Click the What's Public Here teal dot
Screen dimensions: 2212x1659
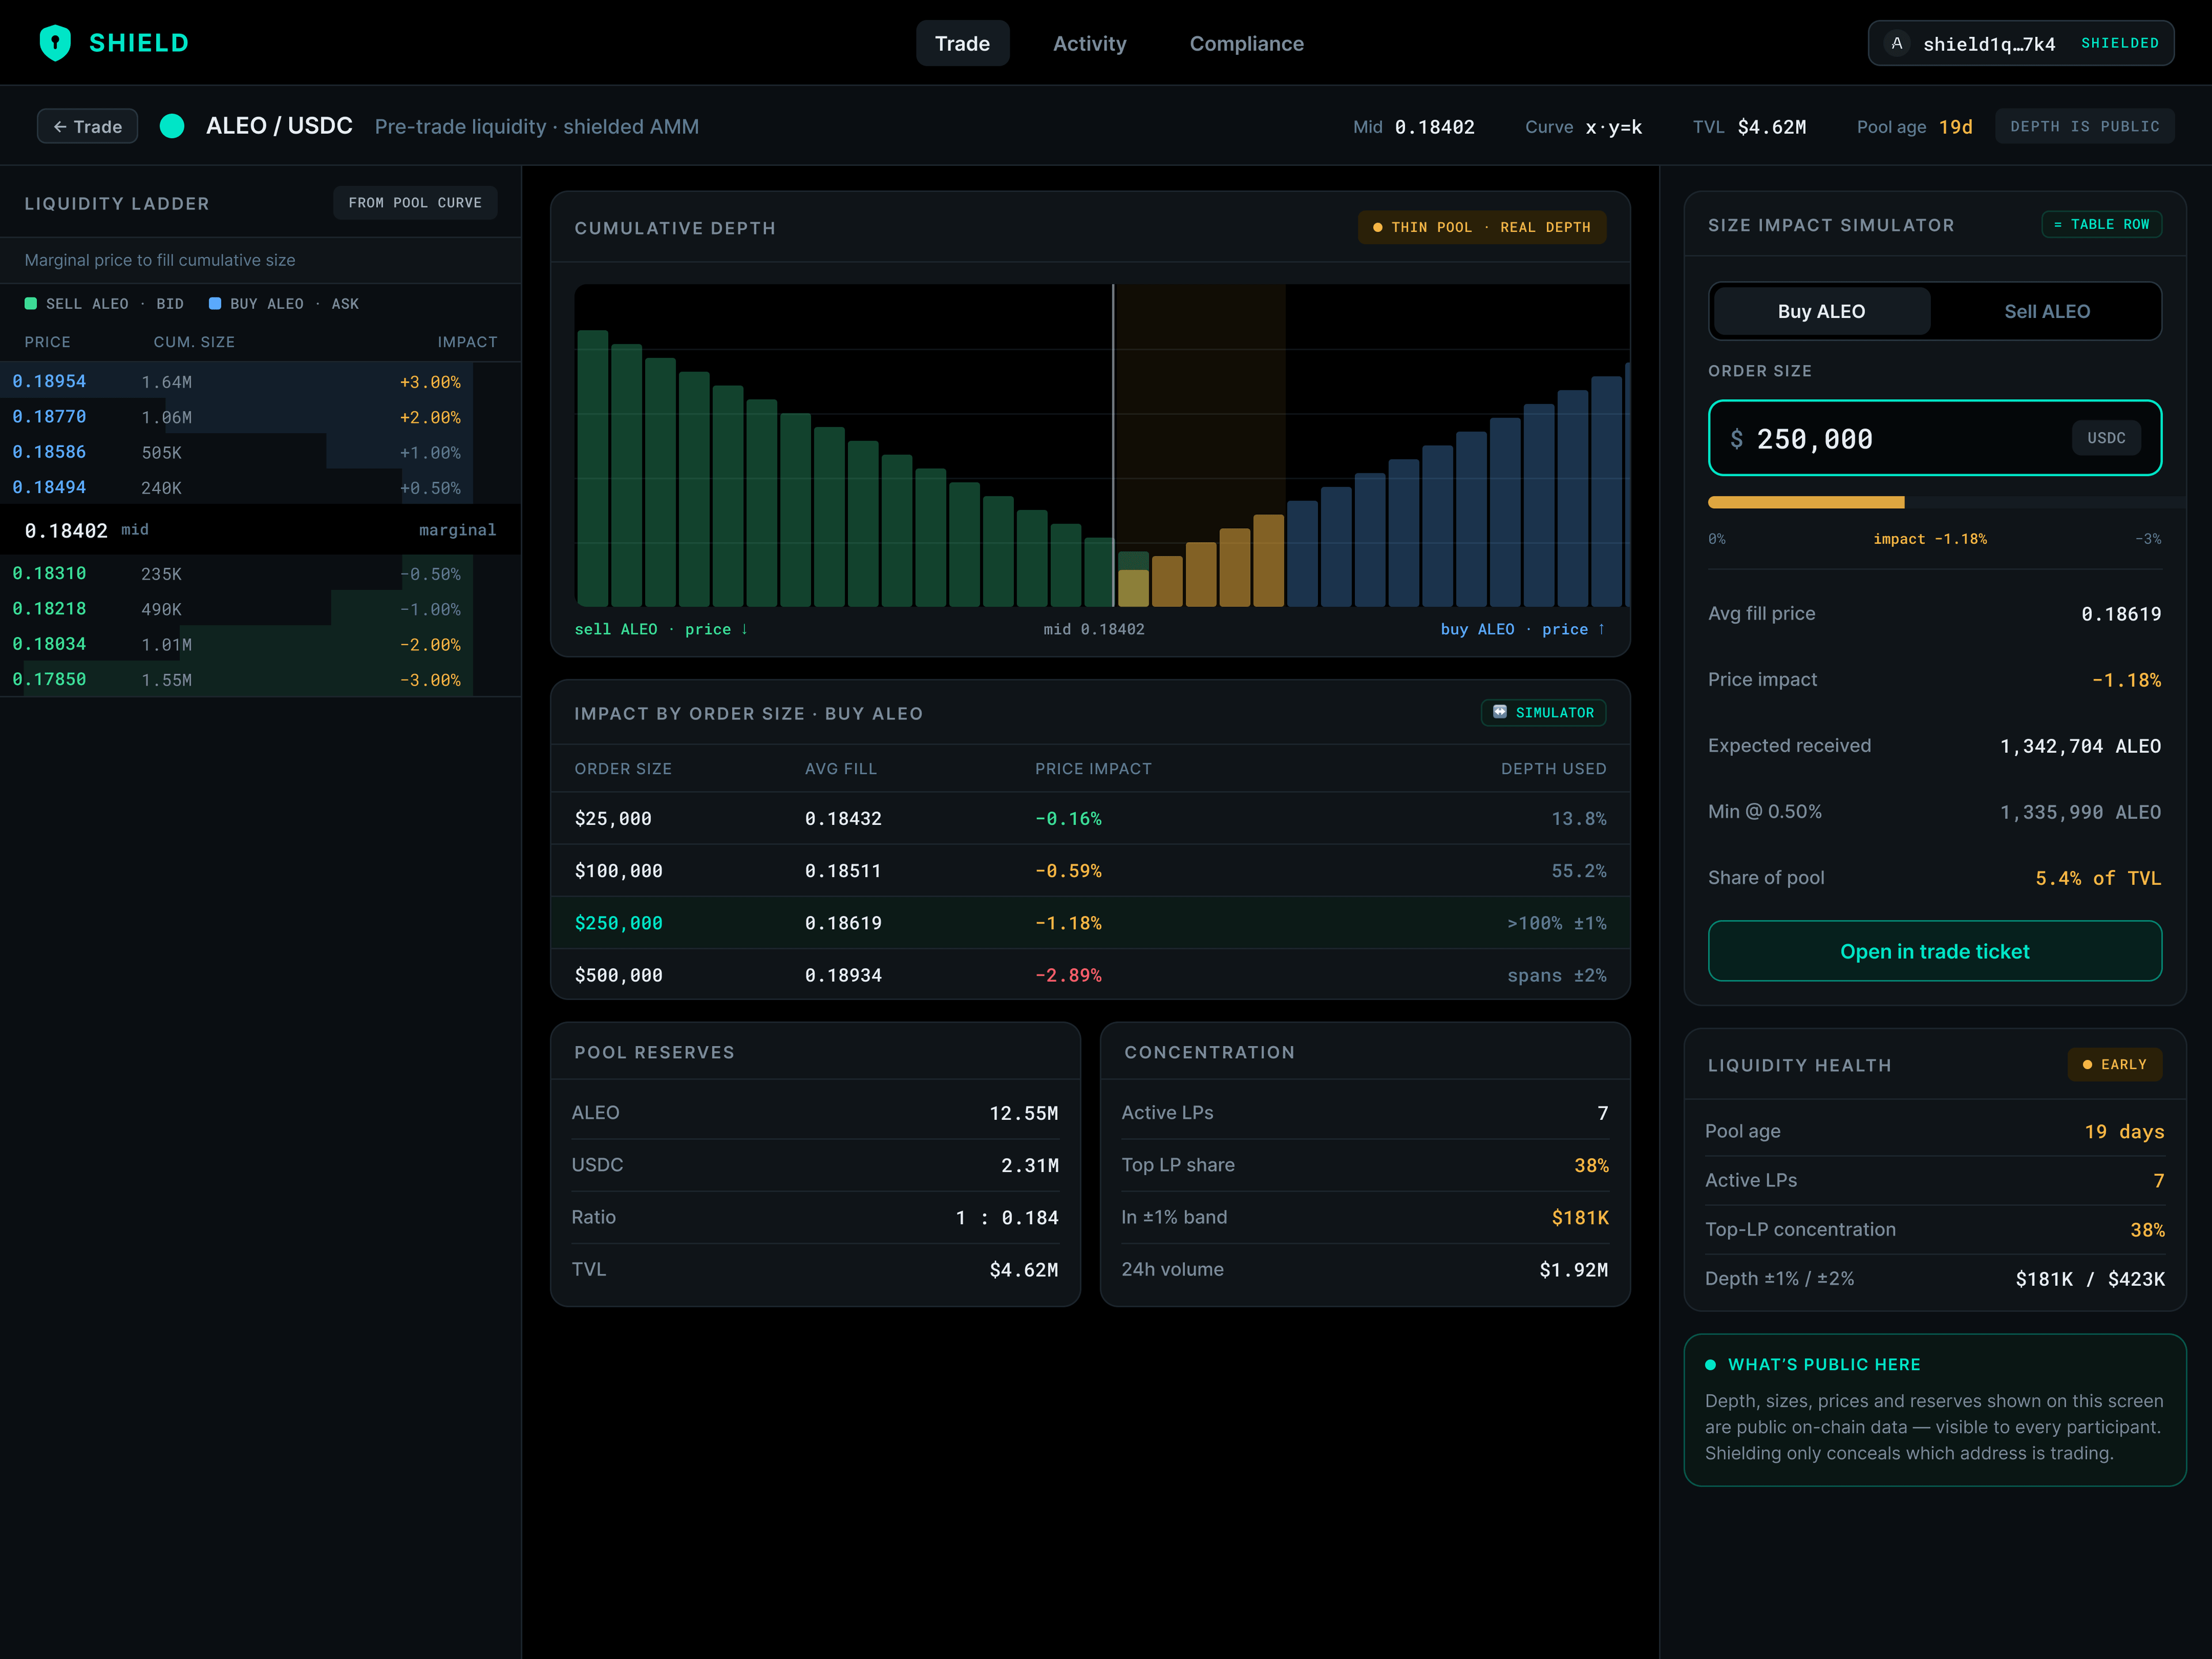coord(1710,1364)
